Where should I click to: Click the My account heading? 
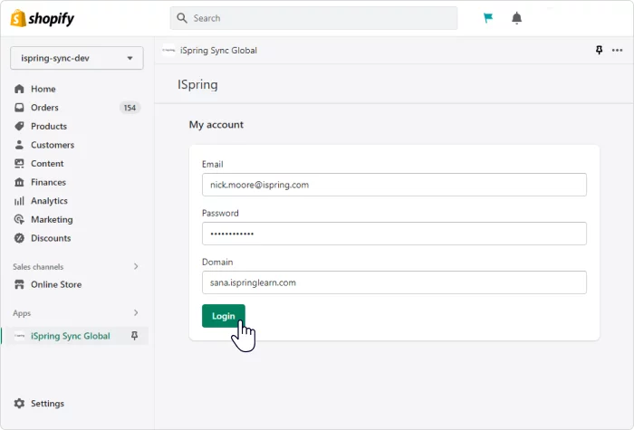coord(216,125)
